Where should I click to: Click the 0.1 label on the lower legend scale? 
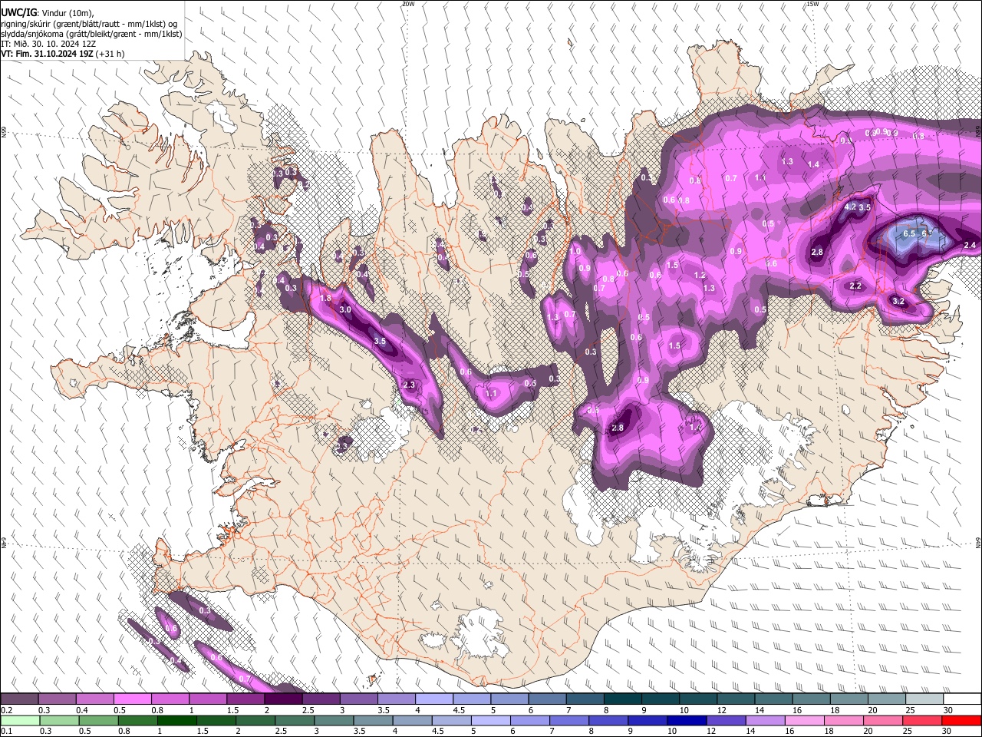pos(6,731)
